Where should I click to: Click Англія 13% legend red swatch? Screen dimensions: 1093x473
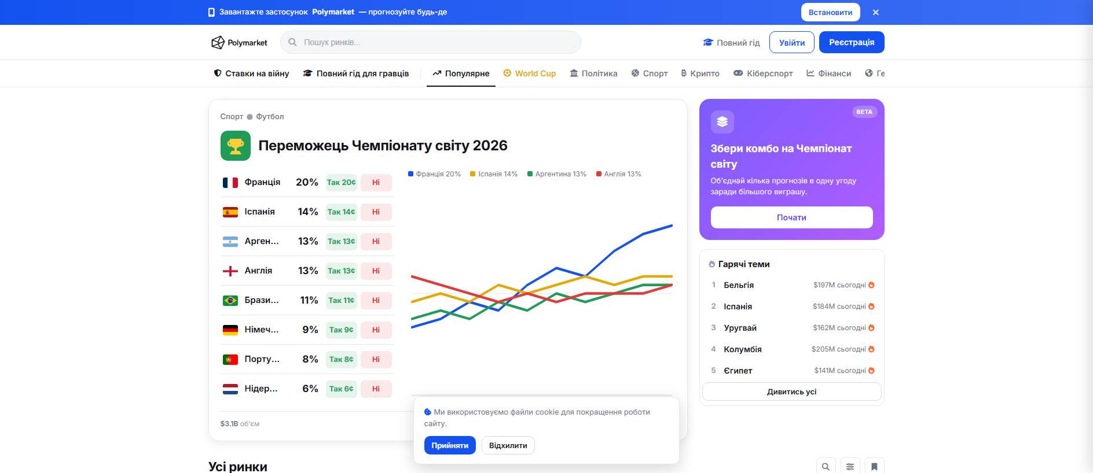click(599, 174)
